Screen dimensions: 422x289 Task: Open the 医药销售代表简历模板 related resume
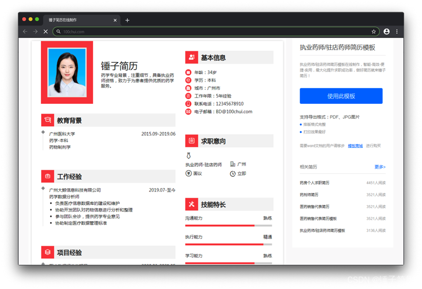tap(318, 218)
